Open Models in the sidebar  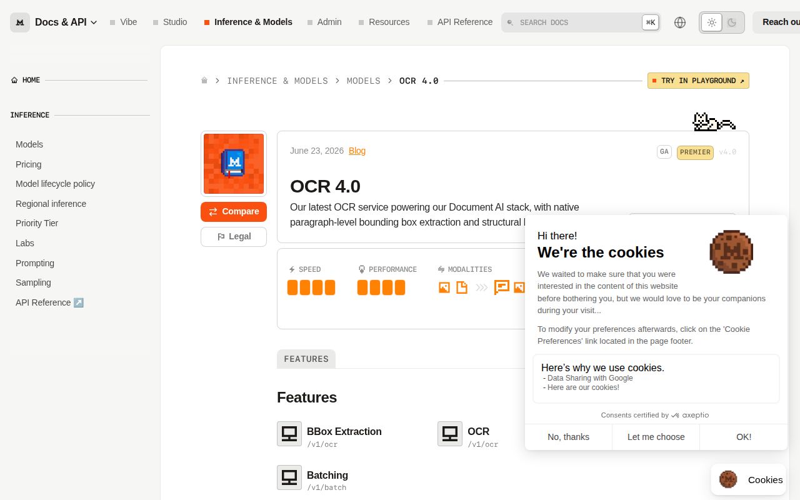coord(29,144)
